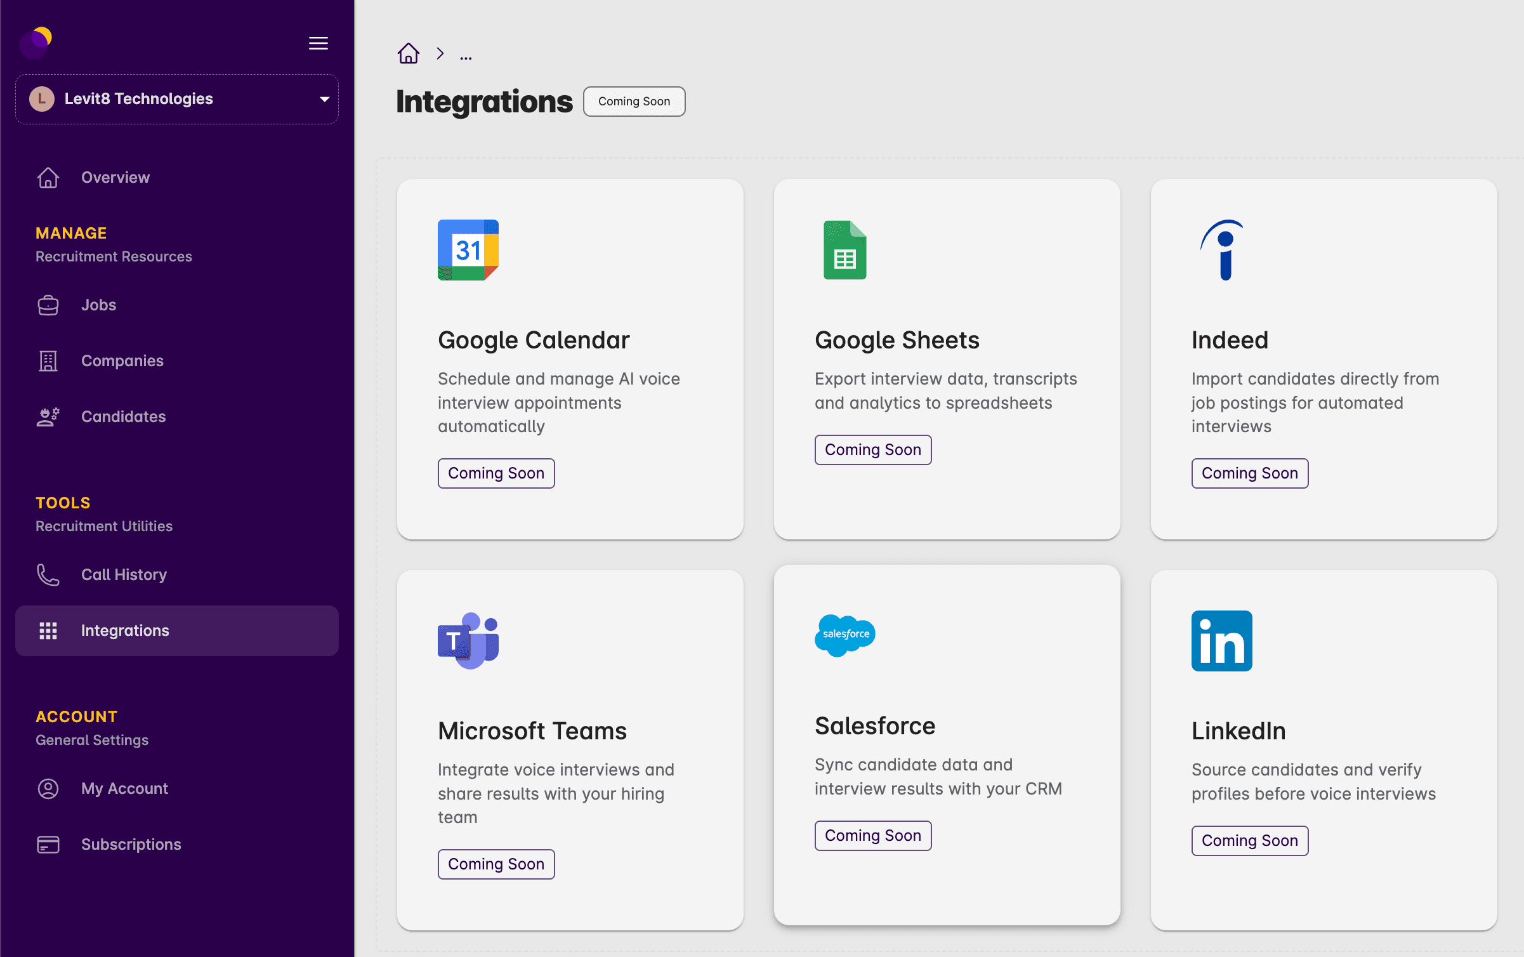The image size is (1524, 957).
Task: Click the Jobs briefcase icon
Action: 48,305
